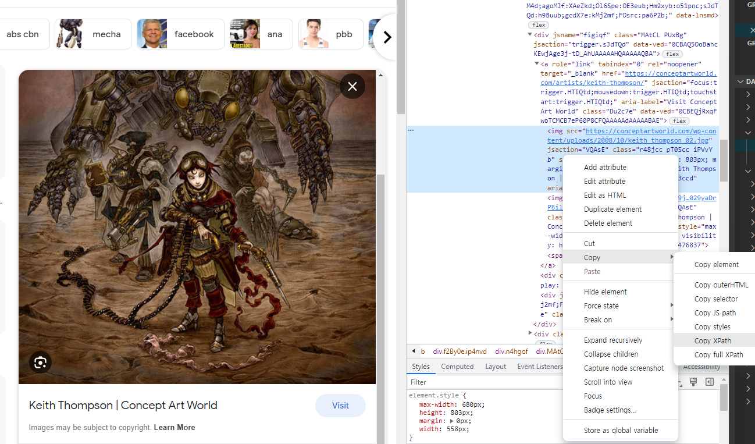This screenshot has height=444, width=755.
Task: Open the ellipsis actions on the selected node
Action: 411,130
